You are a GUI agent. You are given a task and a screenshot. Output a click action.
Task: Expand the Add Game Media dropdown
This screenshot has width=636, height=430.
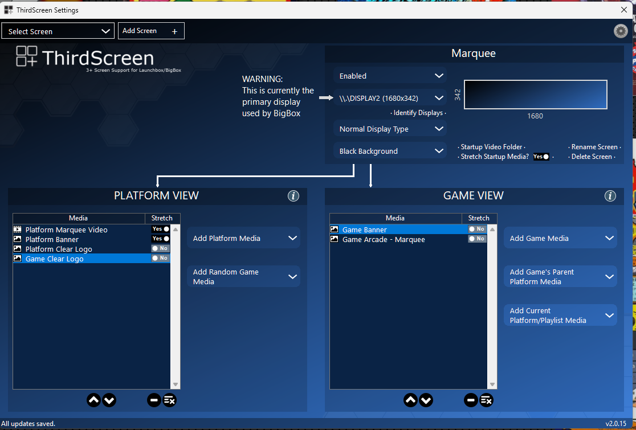coord(561,238)
